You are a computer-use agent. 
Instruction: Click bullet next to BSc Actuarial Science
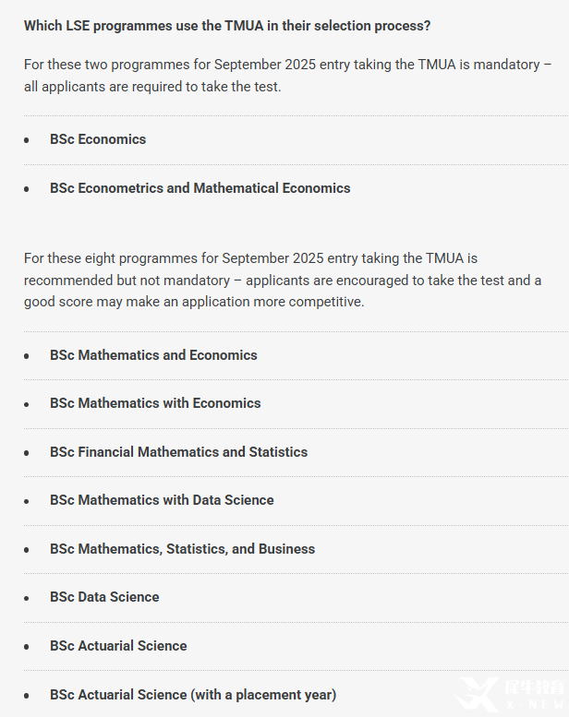[x=27, y=647]
